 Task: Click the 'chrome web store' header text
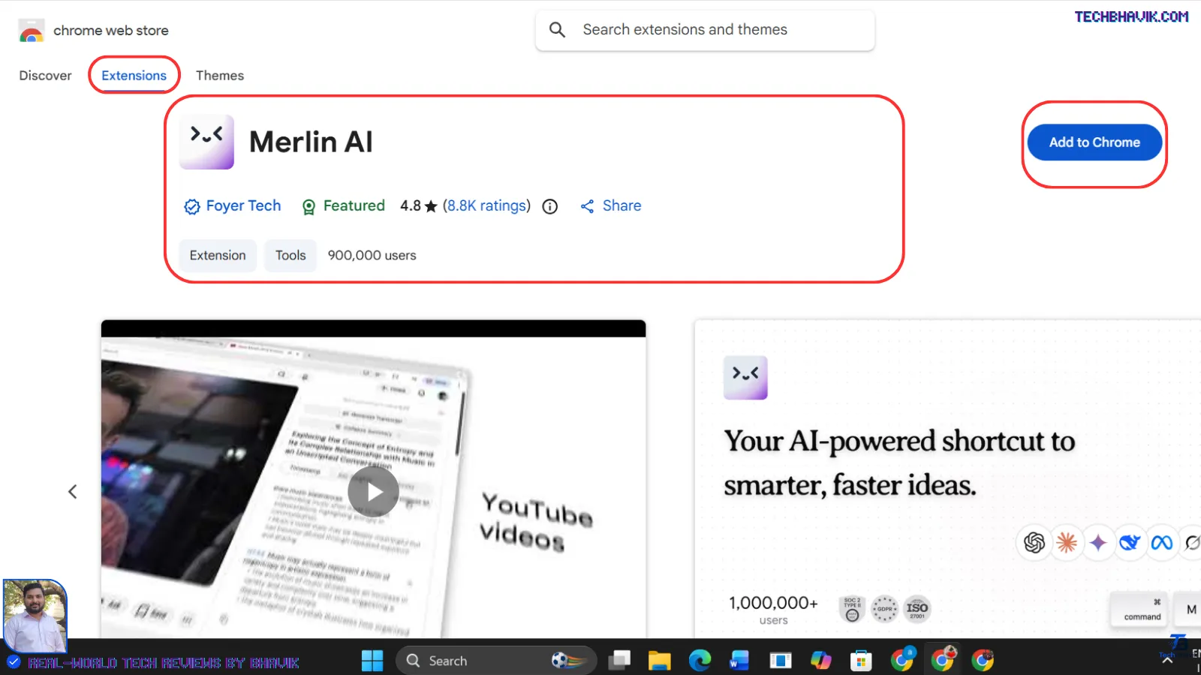(111, 31)
